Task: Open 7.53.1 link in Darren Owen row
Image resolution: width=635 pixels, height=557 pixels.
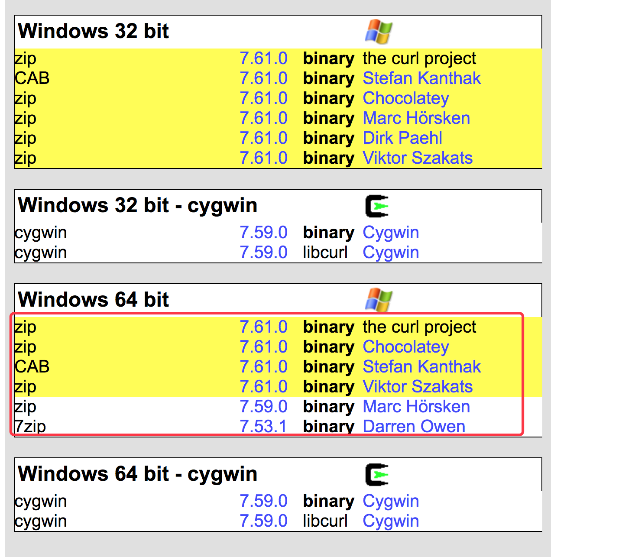Action: 264,427
